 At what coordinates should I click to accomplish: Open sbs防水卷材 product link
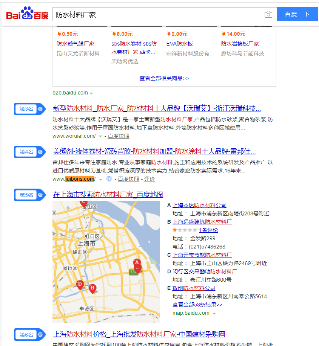click(134, 48)
